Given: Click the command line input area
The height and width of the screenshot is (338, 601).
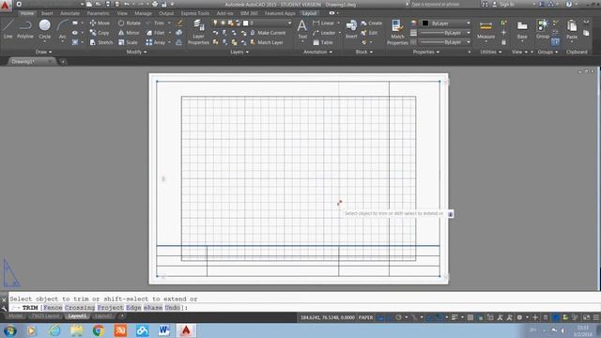Looking at the screenshot, I should coord(302,308).
